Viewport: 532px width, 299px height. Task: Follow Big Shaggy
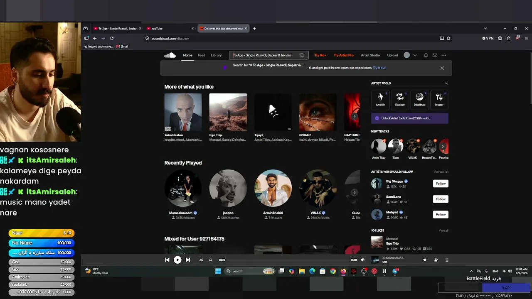pyautogui.click(x=441, y=184)
